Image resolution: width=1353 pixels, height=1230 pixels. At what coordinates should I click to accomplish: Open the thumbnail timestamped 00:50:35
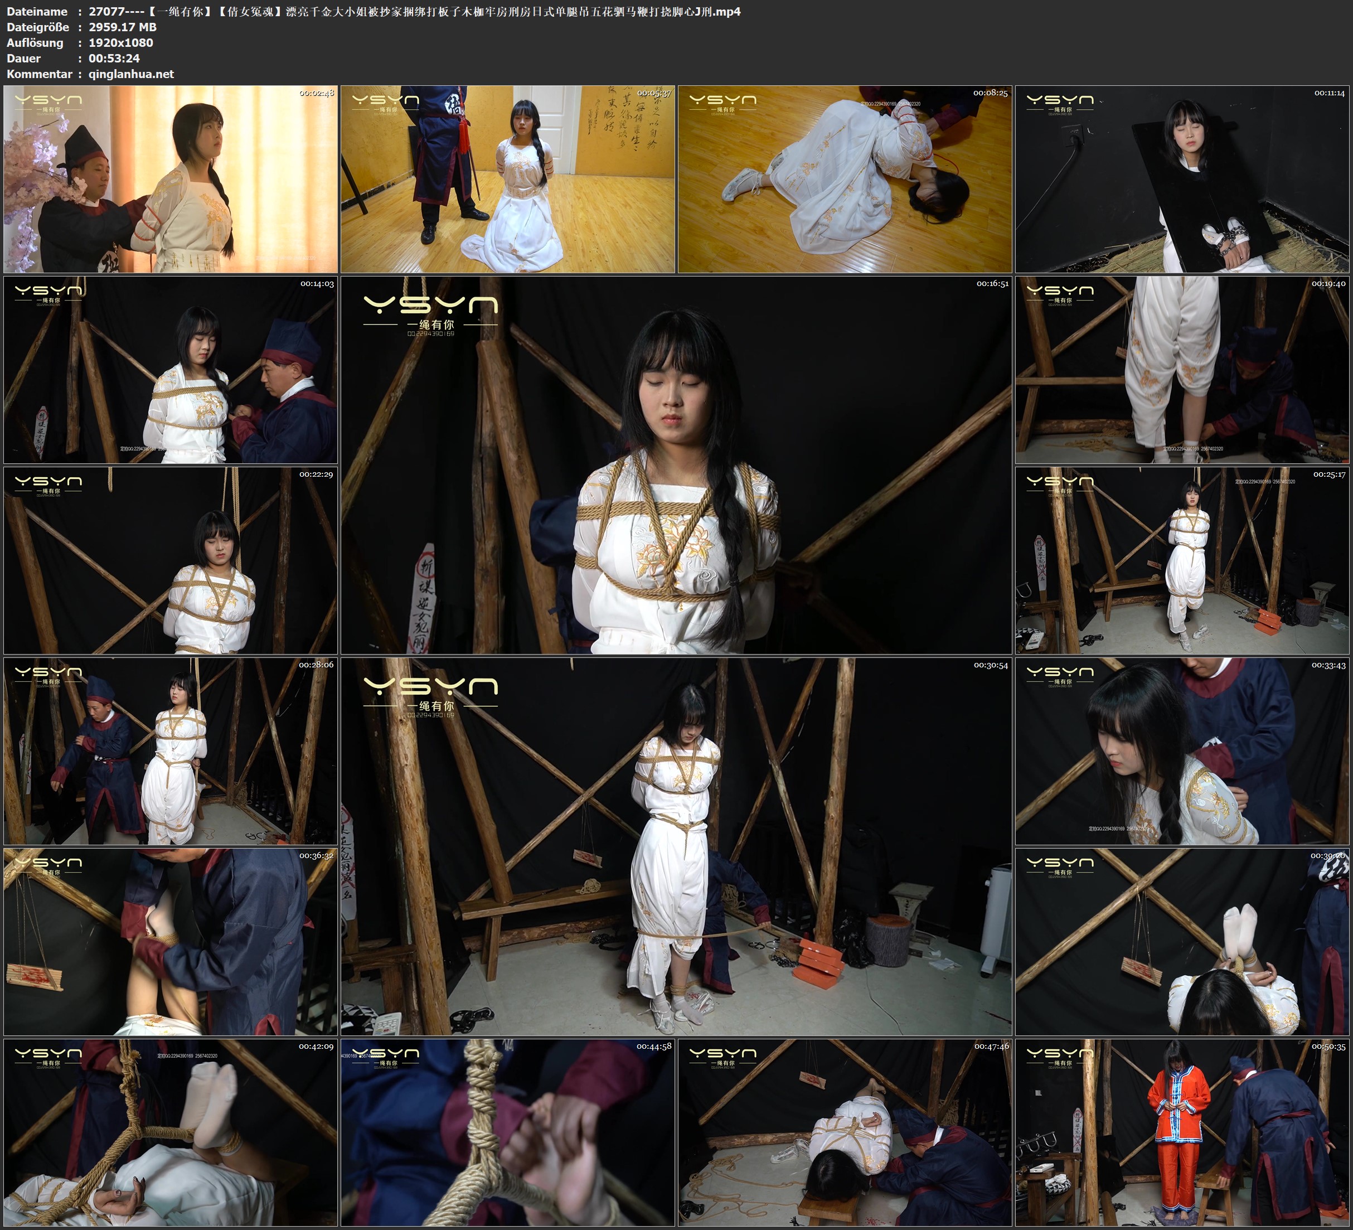tap(1182, 1132)
